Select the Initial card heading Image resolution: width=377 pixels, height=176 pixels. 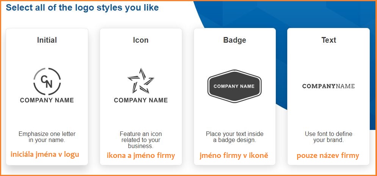pos(47,40)
